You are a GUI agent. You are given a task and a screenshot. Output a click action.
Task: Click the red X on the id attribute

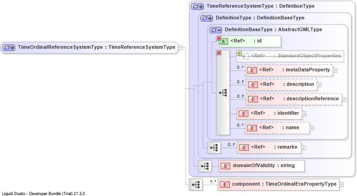coord(219,38)
